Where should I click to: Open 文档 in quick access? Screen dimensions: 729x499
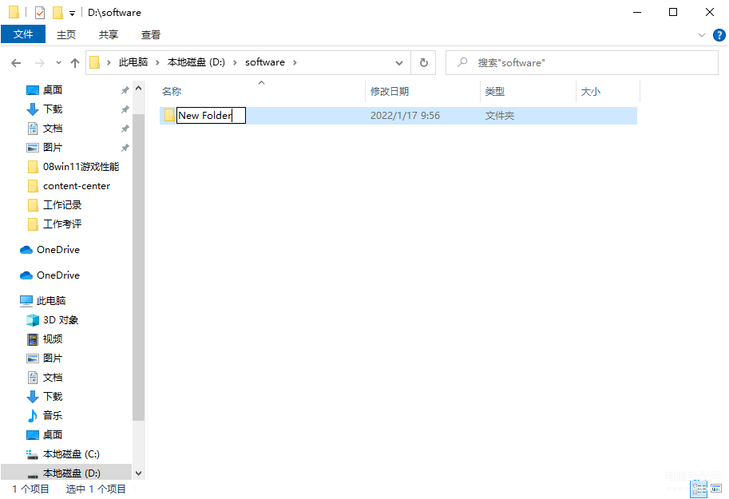[53, 129]
